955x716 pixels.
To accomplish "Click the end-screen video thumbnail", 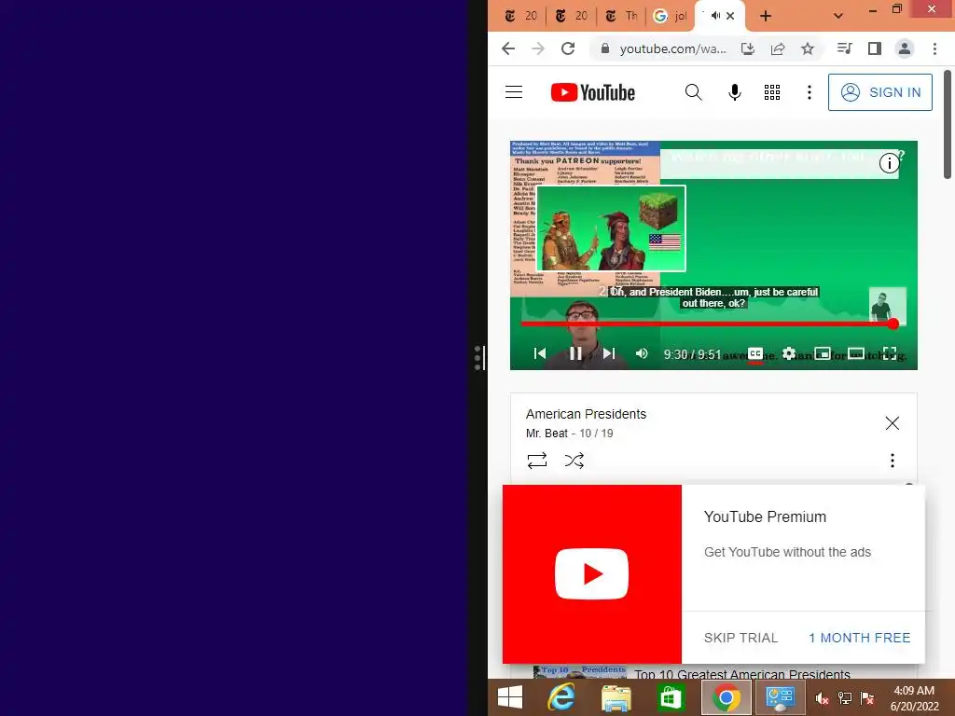I will (x=611, y=228).
